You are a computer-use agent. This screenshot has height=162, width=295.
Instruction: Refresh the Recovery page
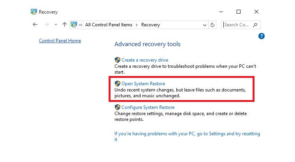pyautogui.click(x=212, y=25)
